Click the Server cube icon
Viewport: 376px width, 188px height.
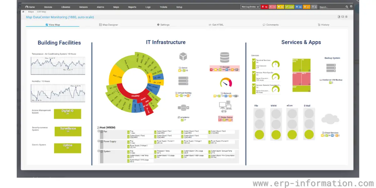183,57
